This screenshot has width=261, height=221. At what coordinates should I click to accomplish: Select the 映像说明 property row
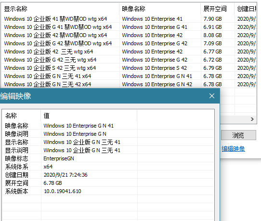coord(108,134)
